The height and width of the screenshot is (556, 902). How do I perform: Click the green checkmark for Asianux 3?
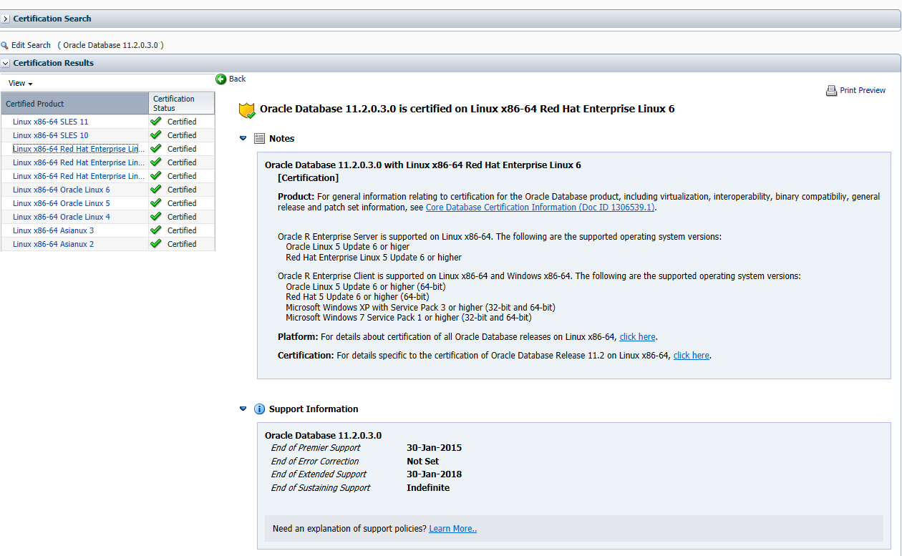point(155,230)
